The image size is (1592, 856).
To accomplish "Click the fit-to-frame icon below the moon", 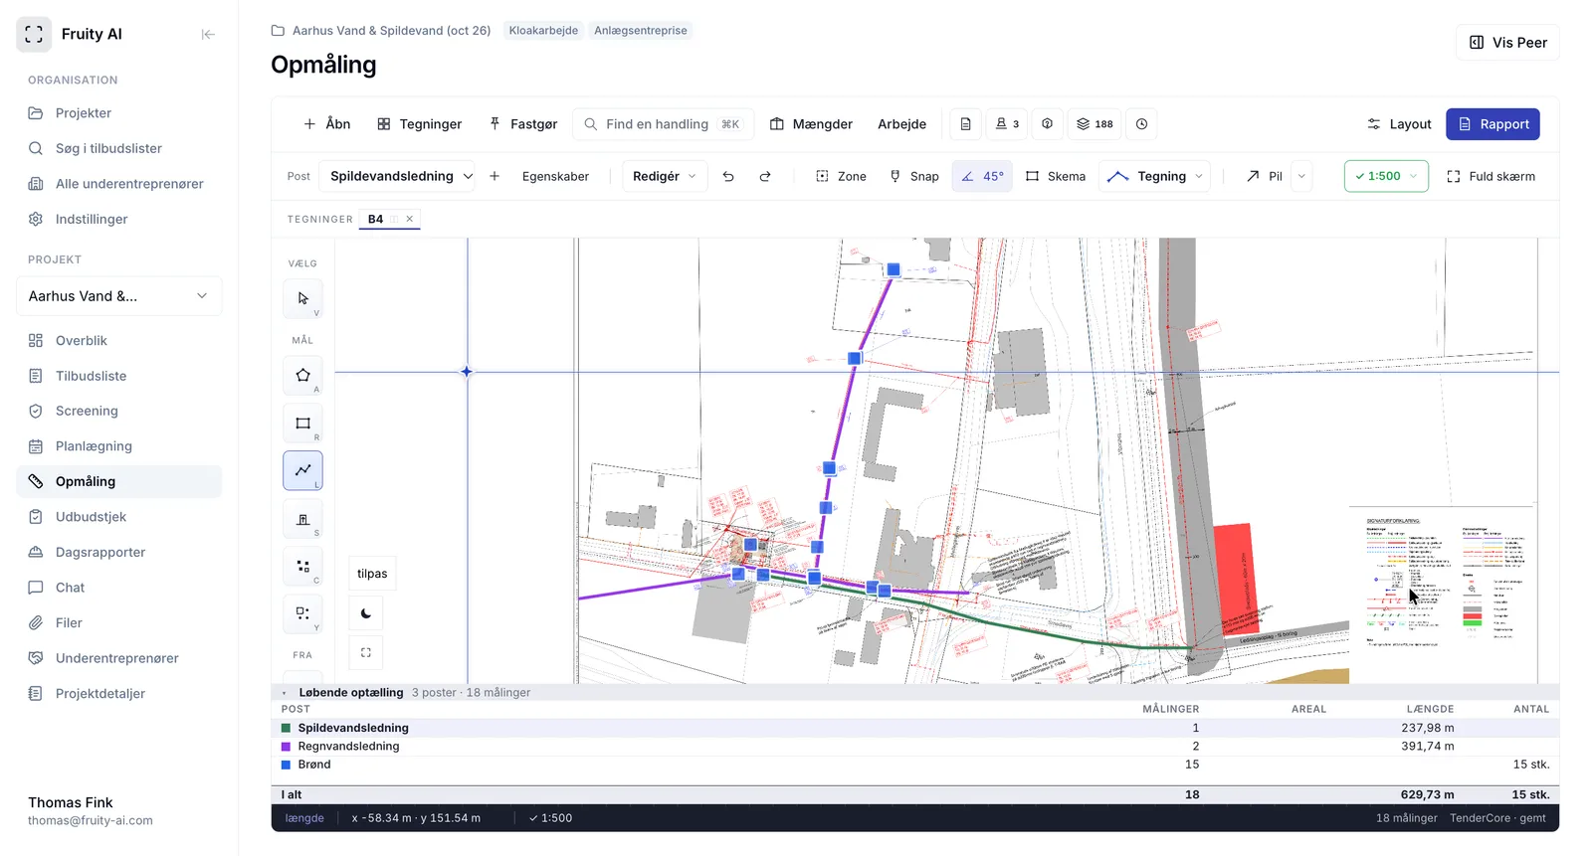I will click(366, 653).
